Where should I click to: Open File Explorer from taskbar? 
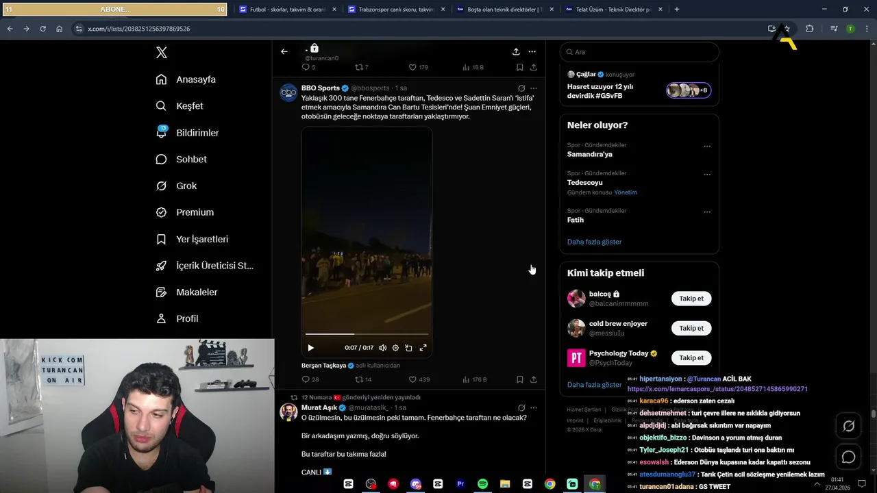505,484
